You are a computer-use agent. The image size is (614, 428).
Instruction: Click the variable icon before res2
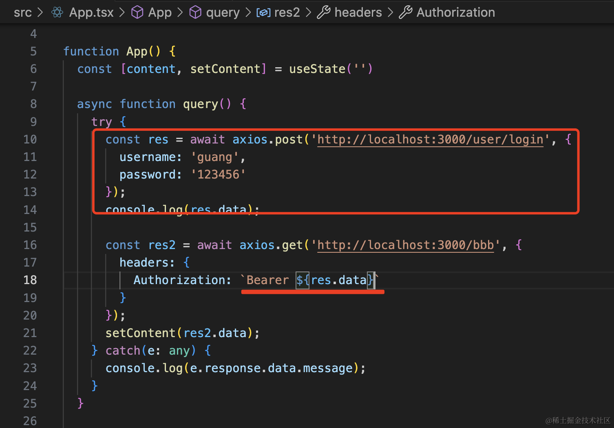[263, 13]
